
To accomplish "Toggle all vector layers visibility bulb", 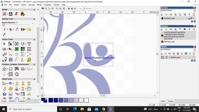I will pyautogui.click(x=194, y=15).
